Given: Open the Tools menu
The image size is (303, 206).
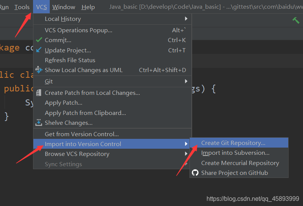Looking at the screenshot, I should click(22, 7).
